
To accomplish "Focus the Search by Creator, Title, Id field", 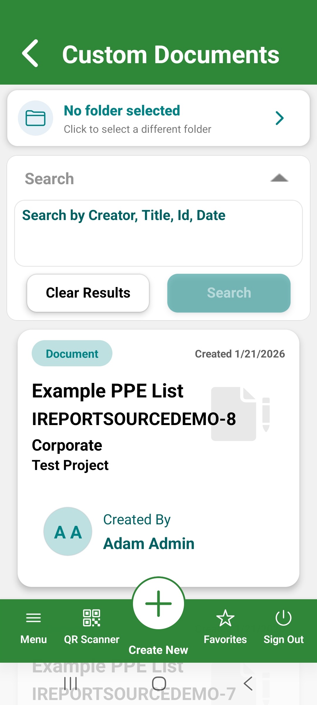I will click(158, 233).
